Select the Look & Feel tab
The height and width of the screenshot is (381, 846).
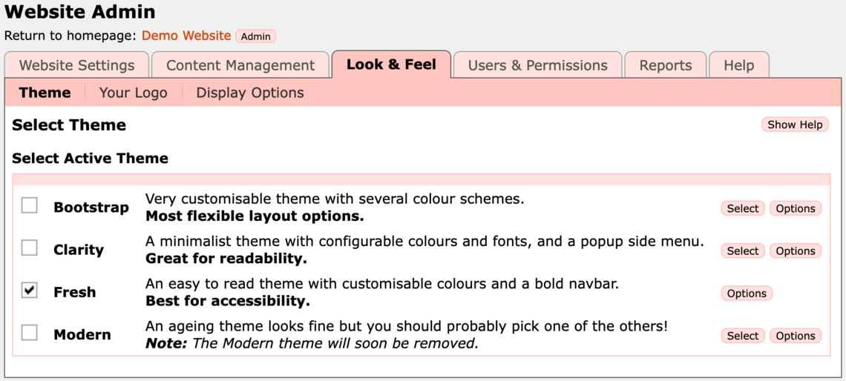391,64
